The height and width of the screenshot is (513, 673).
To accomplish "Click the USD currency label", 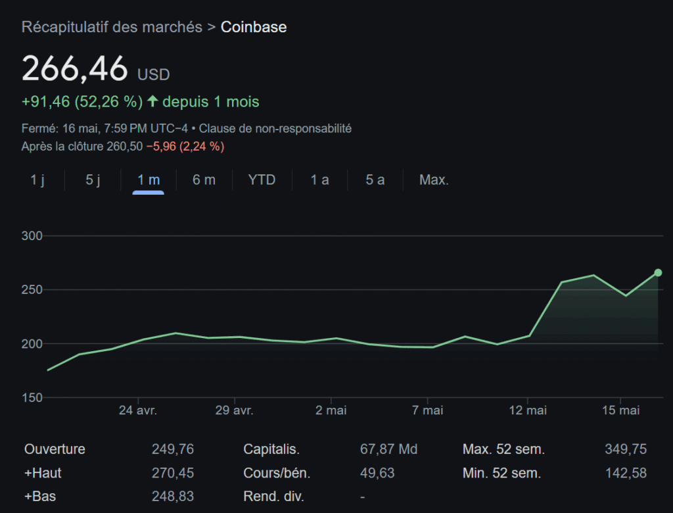I will [x=154, y=75].
